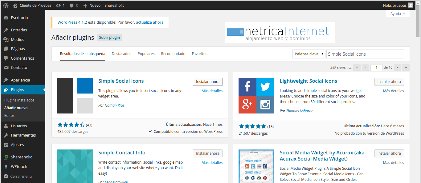View Más detalles for Simple Social Icons
This screenshot has height=183, width=421.
tap(212, 91)
